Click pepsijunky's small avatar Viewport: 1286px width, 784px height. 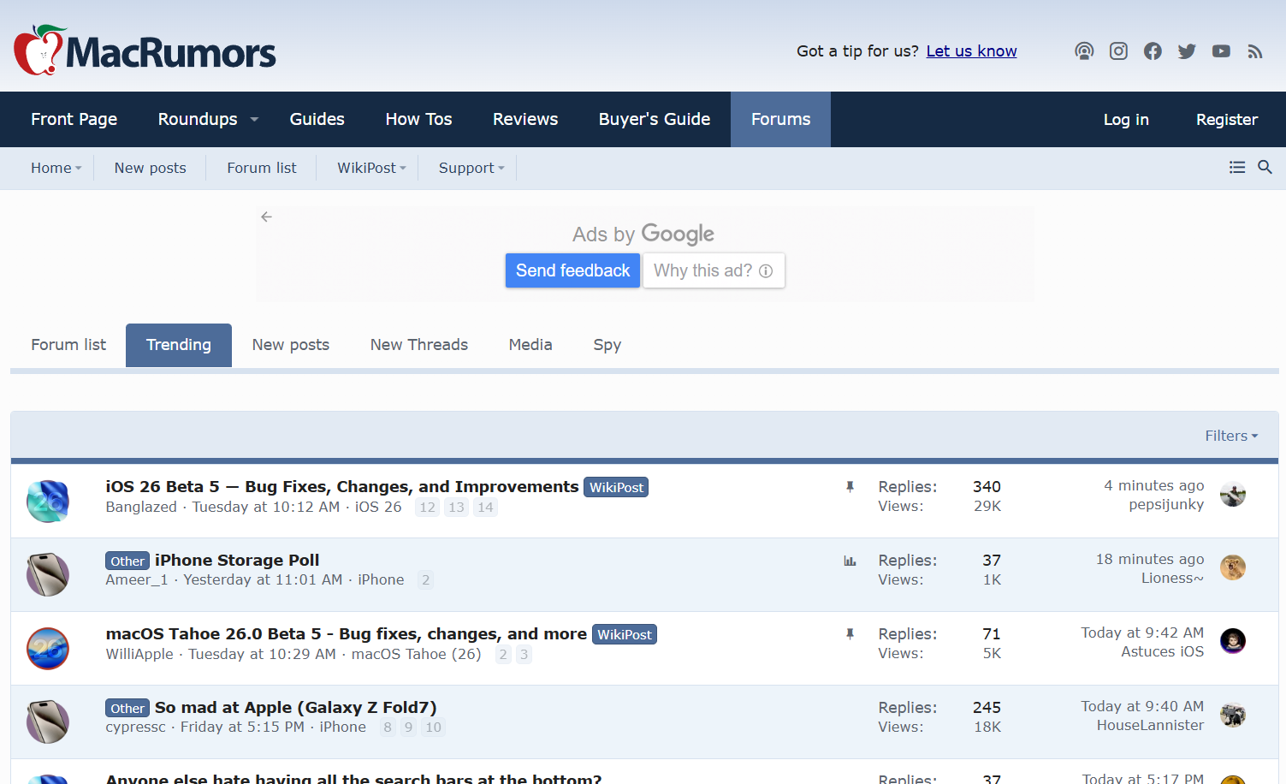coord(1233,494)
